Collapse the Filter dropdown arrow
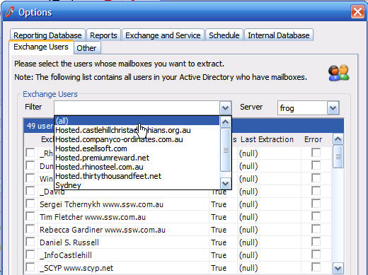This screenshot has height=275, width=368. point(226,108)
